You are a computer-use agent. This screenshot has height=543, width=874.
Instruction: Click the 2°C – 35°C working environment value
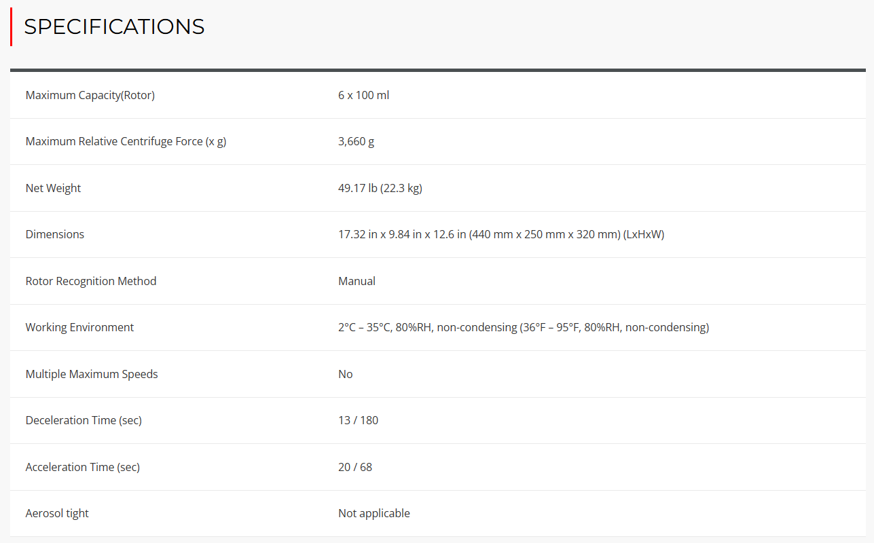click(524, 327)
